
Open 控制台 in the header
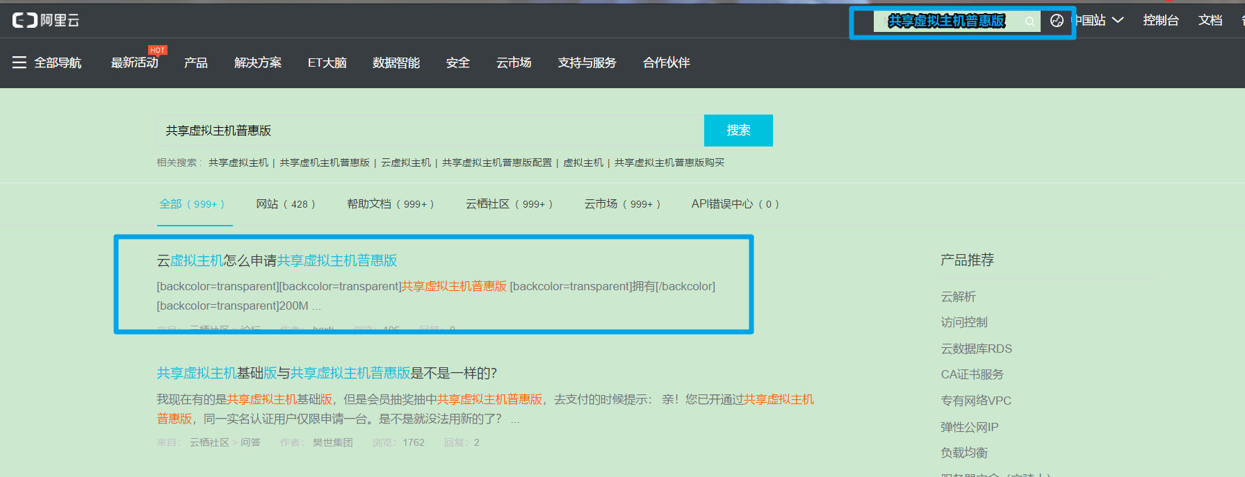tap(1161, 20)
